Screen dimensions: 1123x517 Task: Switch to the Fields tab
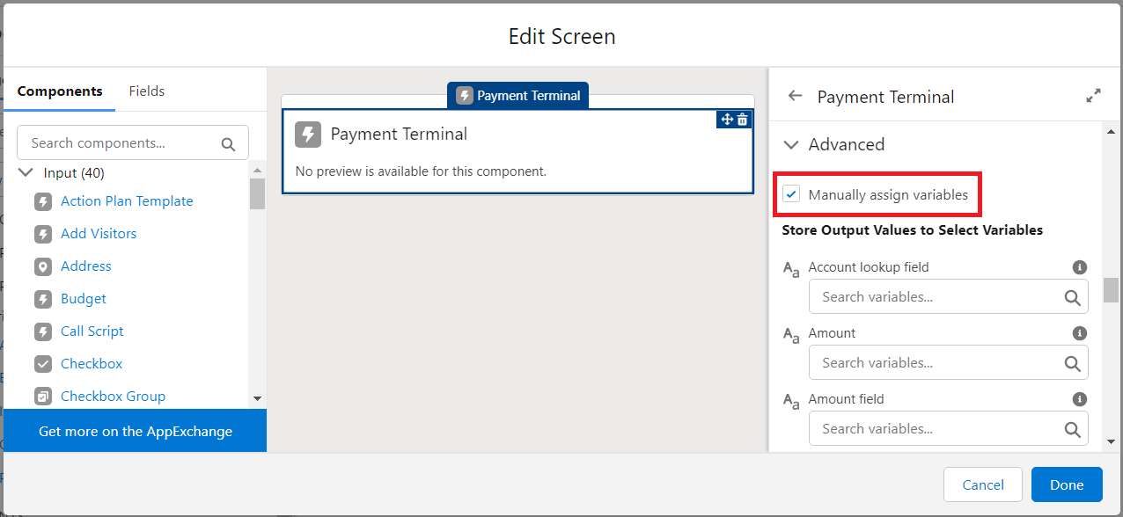pyautogui.click(x=147, y=91)
